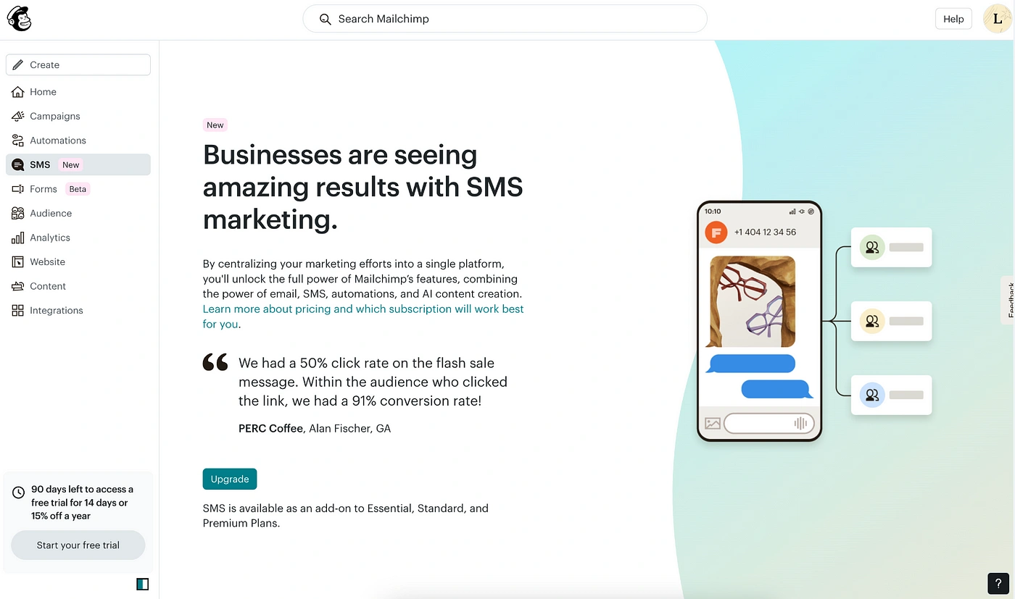
Task: Click the Audience people icon
Action: pyautogui.click(x=17, y=213)
